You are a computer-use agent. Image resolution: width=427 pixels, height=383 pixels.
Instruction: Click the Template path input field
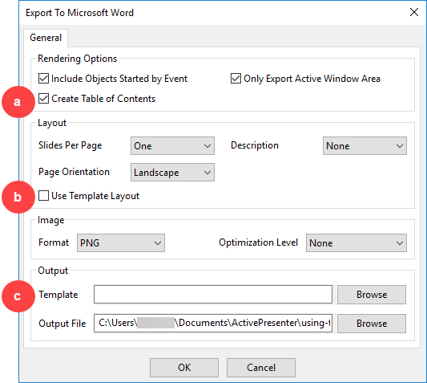[213, 295]
